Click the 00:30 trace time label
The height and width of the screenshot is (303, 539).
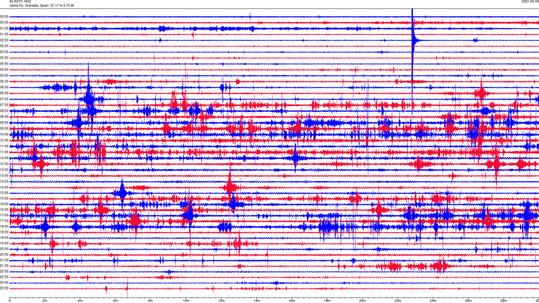[4, 22]
